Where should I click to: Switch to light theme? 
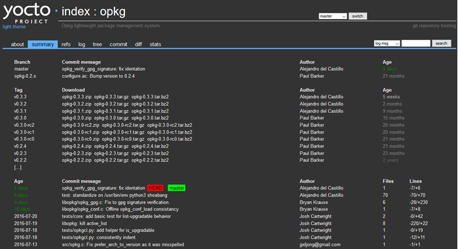click(x=14, y=27)
